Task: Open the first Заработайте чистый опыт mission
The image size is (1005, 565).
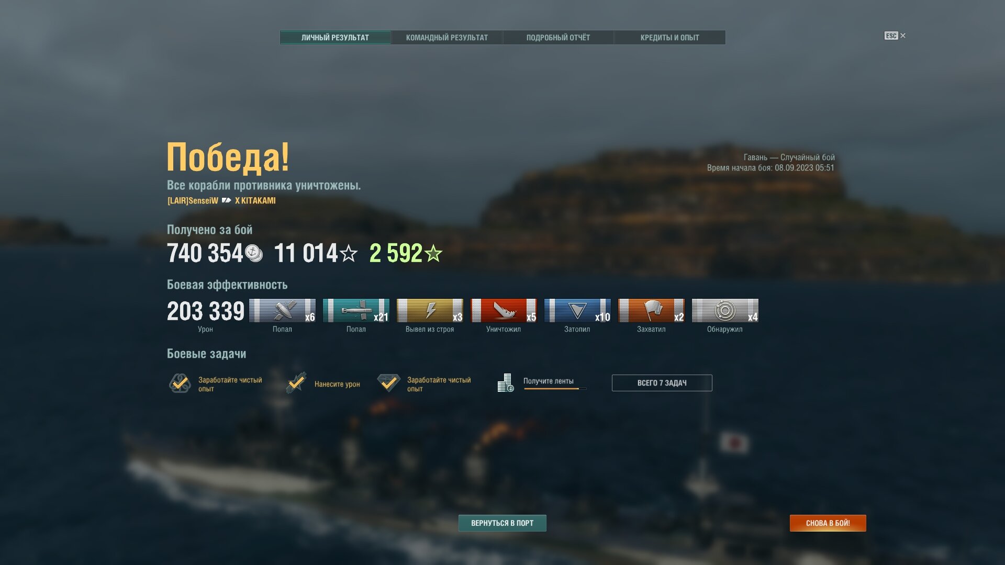Action: pos(216,383)
